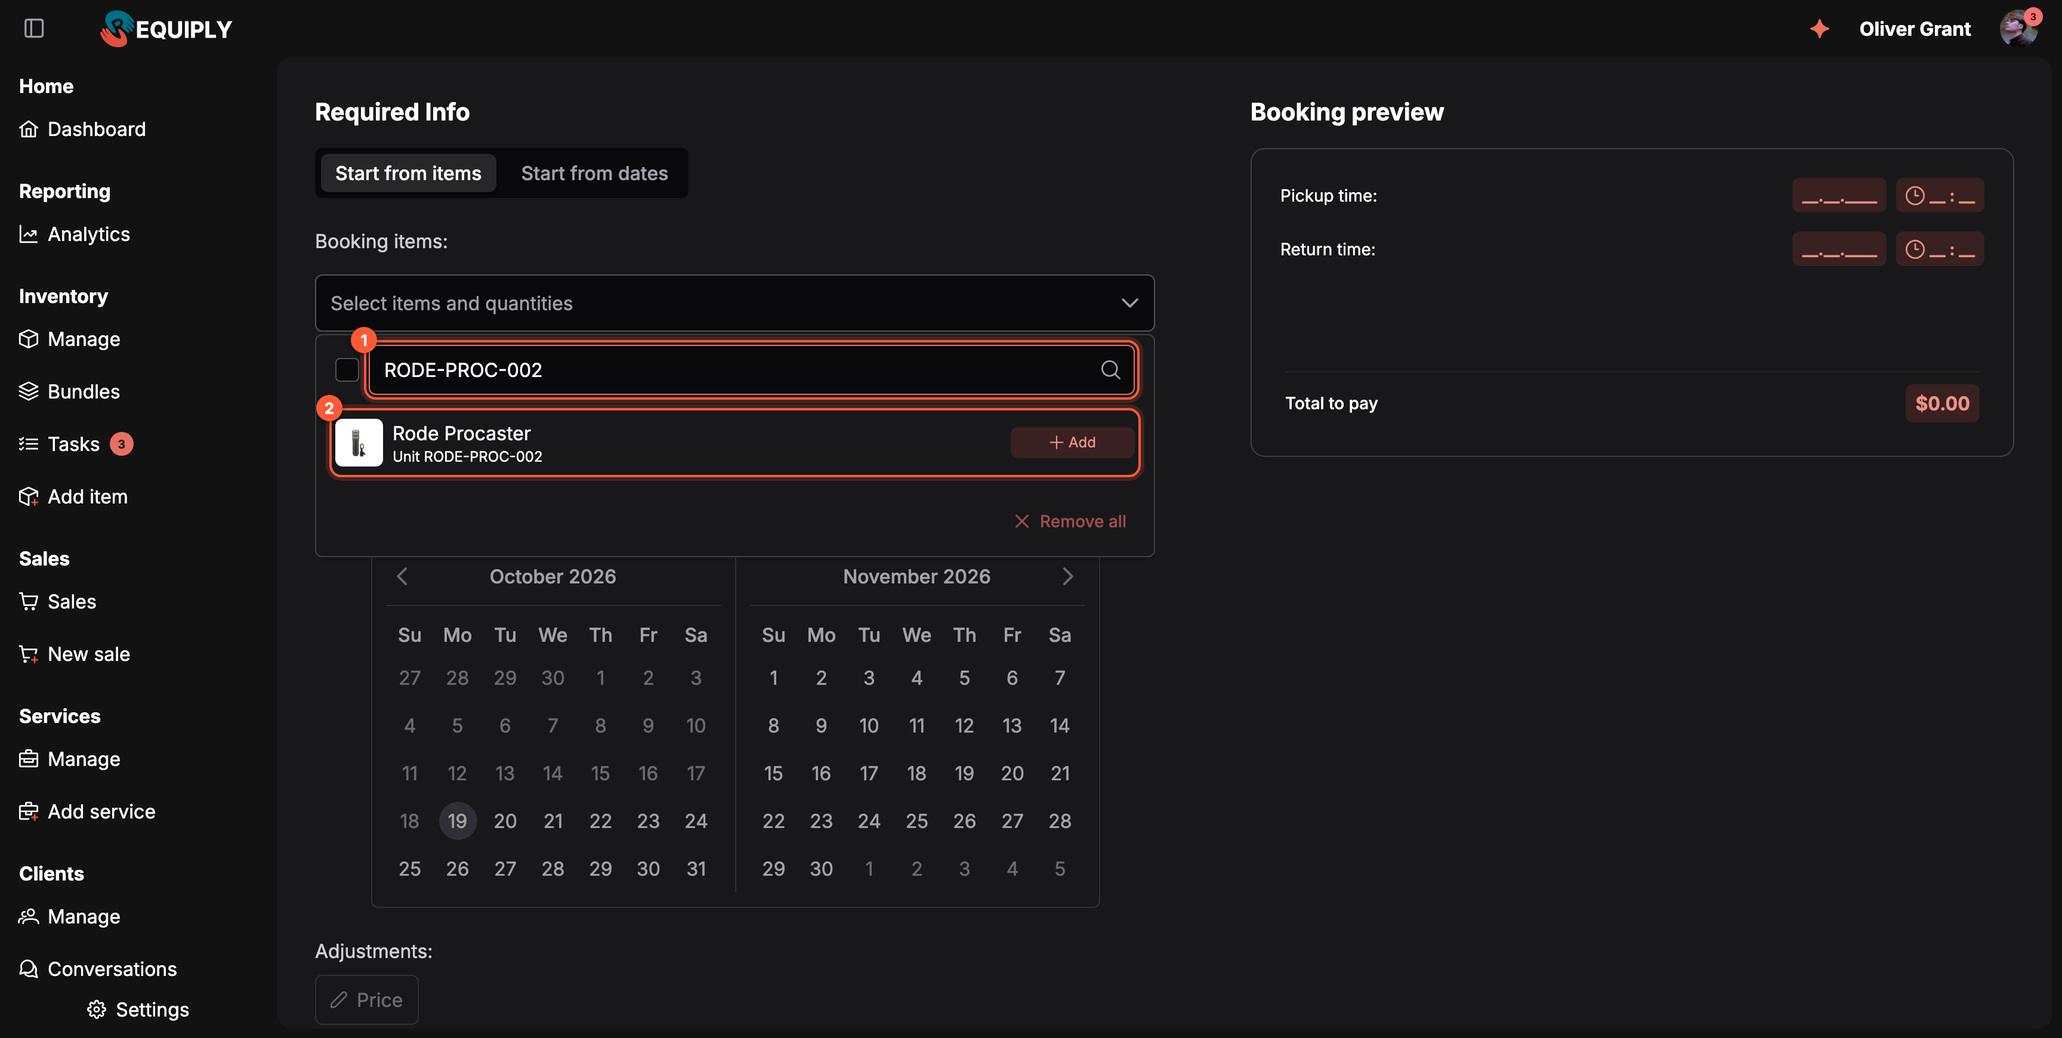
Task: Select October 19 on calendar
Action: tap(457, 820)
